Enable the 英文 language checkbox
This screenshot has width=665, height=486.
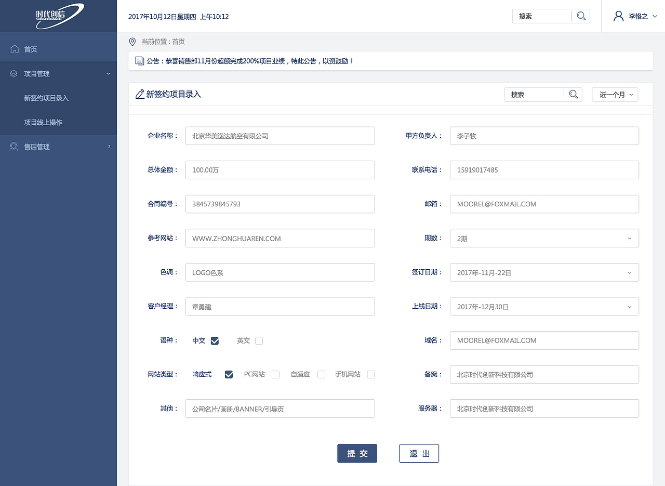pos(259,341)
